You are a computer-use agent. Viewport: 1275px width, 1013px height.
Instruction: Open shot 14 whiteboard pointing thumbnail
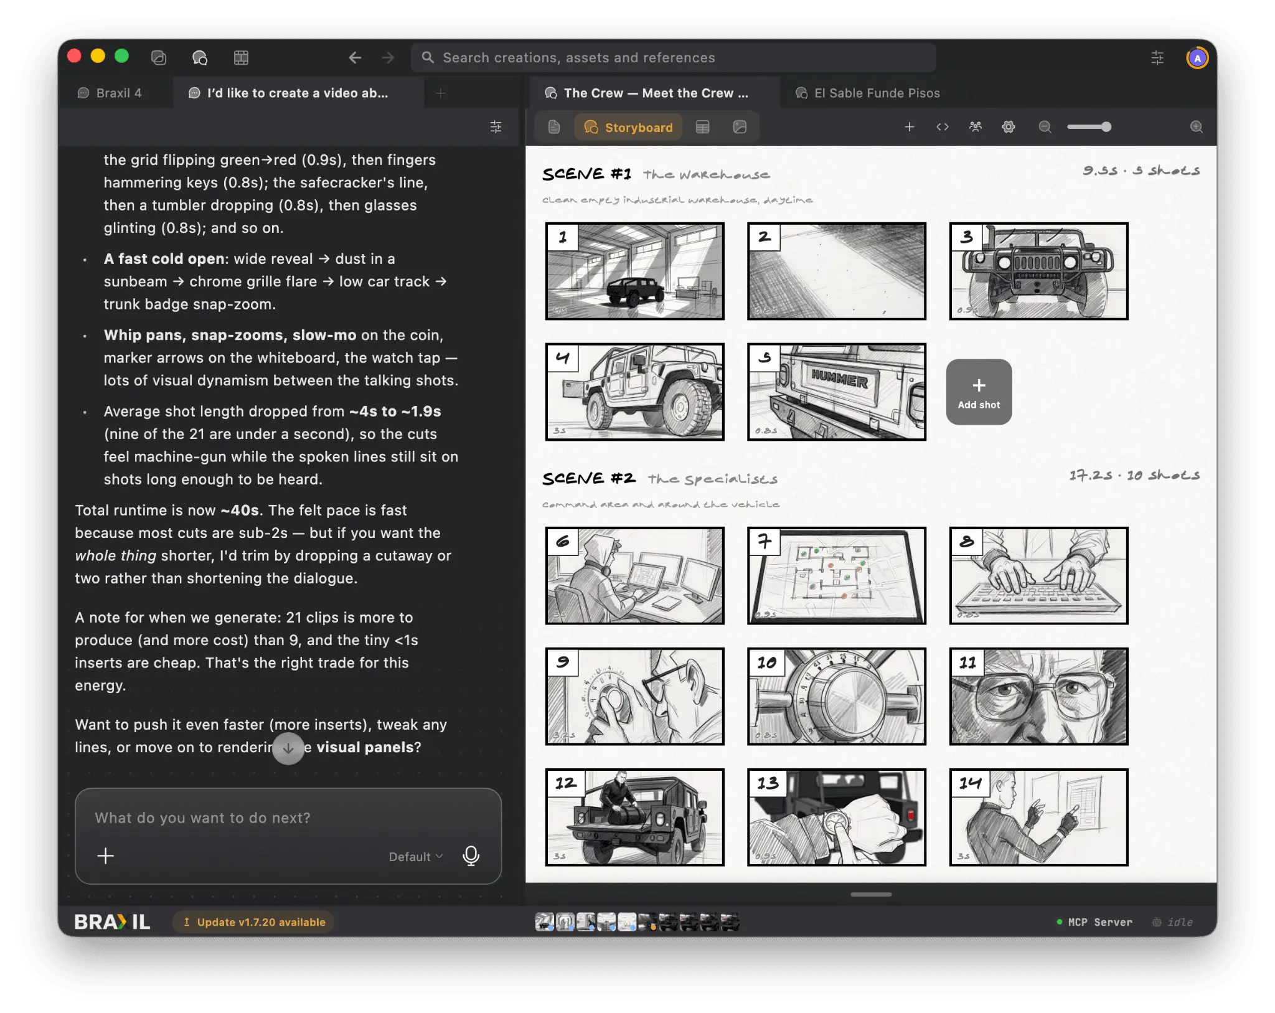pos(1038,817)
